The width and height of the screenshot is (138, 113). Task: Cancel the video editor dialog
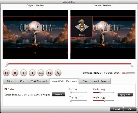[116, 109]
